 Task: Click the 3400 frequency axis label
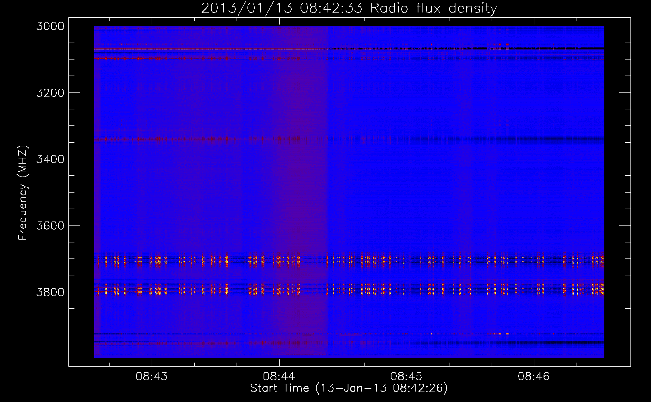(x=50, y=159)
